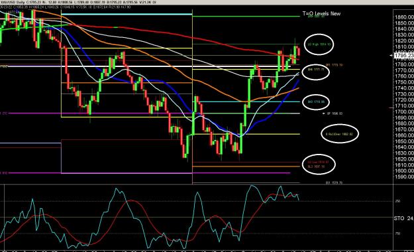Click the 1740.00 price axis label
The image size is (414, 252).
click(404, 88)
